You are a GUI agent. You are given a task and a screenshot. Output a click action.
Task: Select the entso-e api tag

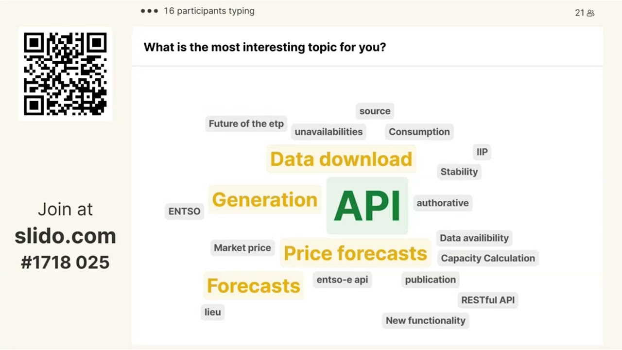tap(342, 280)
